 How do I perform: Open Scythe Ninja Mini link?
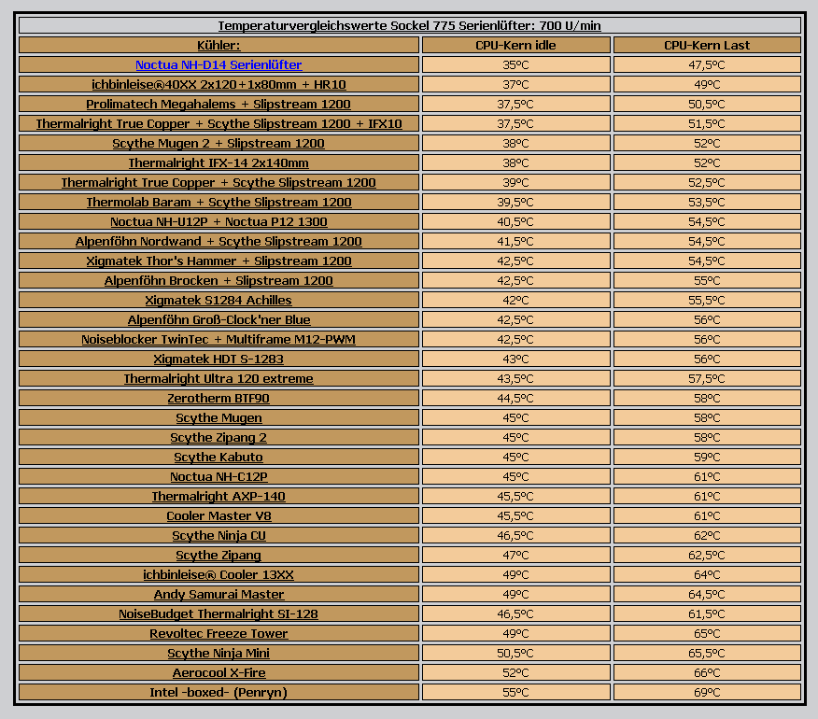pos(219,653)
